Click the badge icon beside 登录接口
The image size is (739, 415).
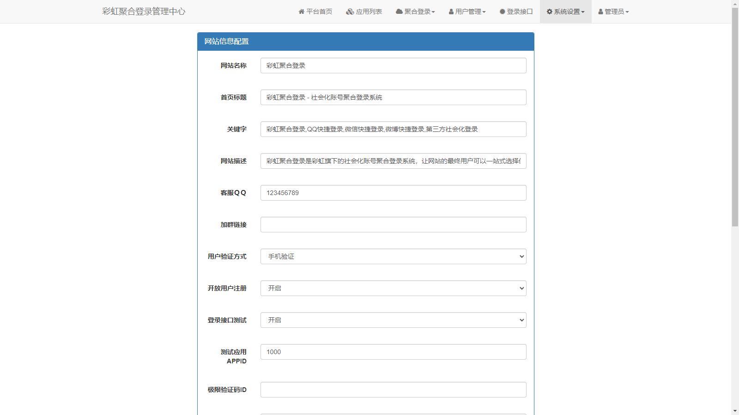502,12
